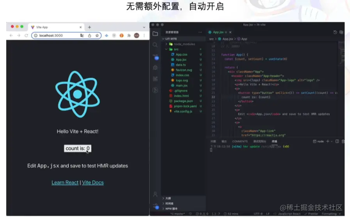Click the browser Forward arrow
Image resolution: width=350 pixels, height=219 pixels.
(x=19, y=36)
